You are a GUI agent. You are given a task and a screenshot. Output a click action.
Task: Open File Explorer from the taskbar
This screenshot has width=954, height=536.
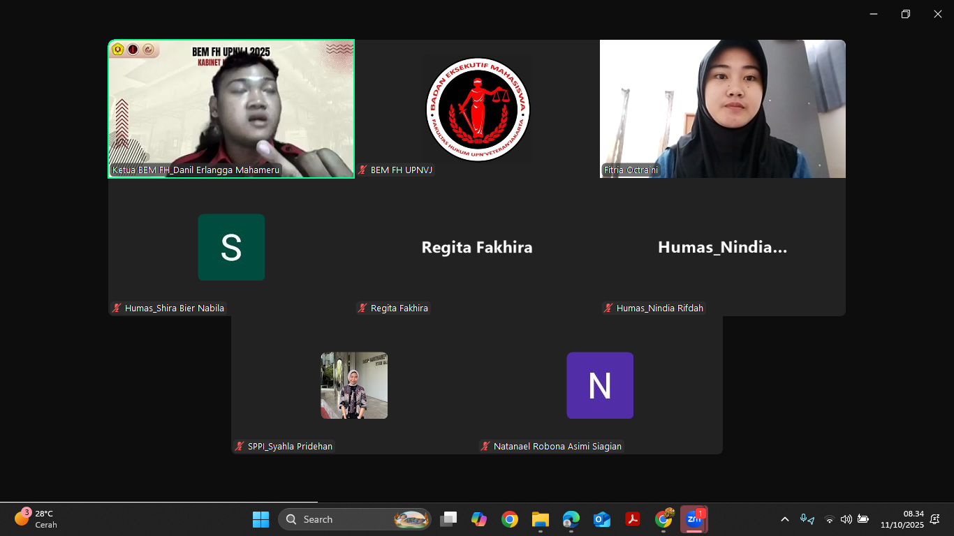(540, 519)
